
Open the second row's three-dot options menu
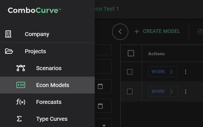pyautogui.click(x=186, y=92)
